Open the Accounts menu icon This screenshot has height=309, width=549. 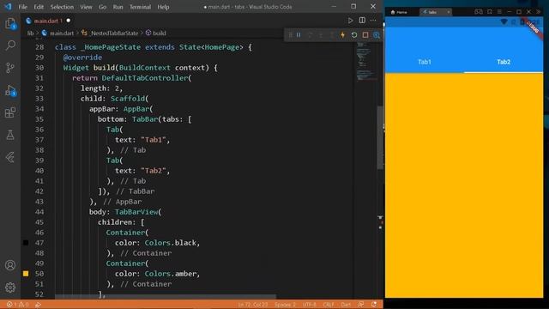[x=10, y=265]
